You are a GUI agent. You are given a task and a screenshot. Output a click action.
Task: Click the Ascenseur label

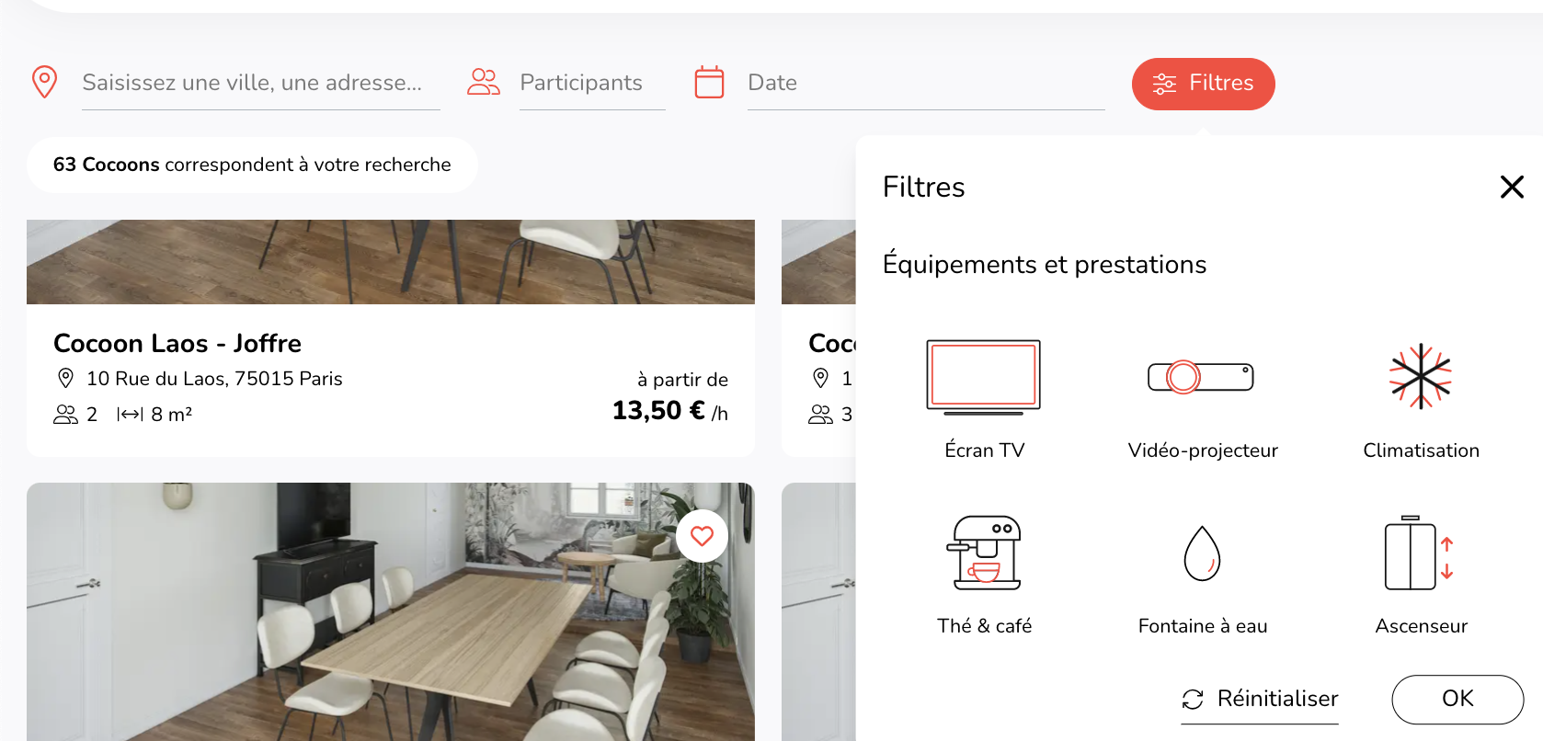(1421, 625)
